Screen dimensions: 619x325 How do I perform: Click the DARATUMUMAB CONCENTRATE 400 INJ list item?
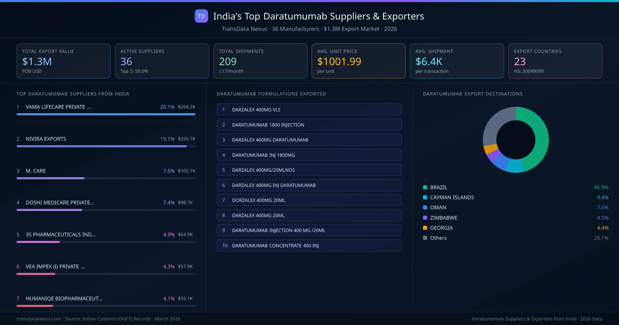(309, 245)
